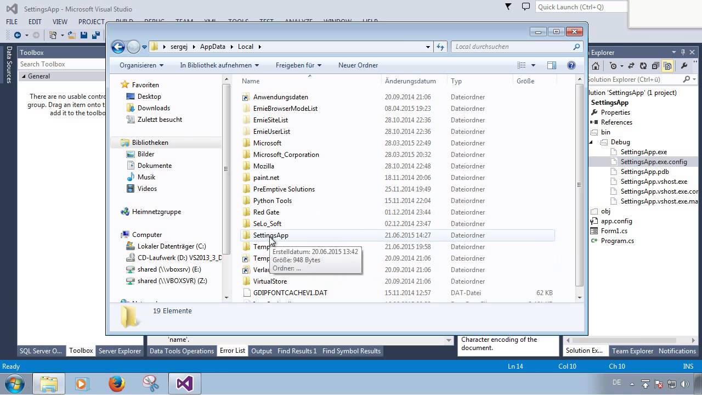The width and height of the screenshot is (702, 395).
Task: Open the EDIT menu in Visual Studio
Action: point(35,22)
